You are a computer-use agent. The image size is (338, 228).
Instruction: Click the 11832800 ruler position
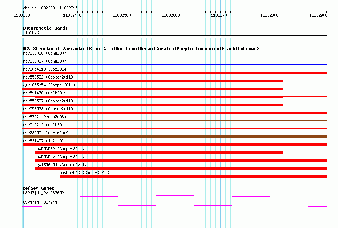(269, 15)
